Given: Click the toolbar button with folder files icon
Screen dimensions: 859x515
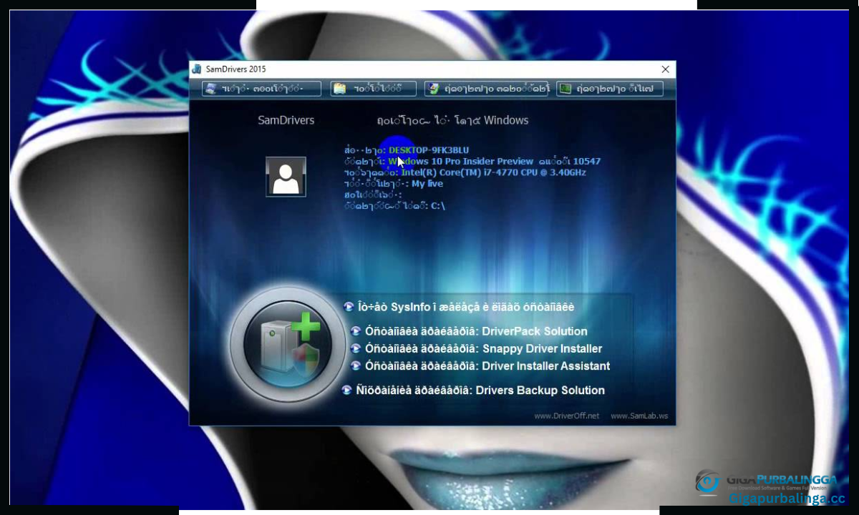Looking at the screenshot, I should click(x=373, y=89).
